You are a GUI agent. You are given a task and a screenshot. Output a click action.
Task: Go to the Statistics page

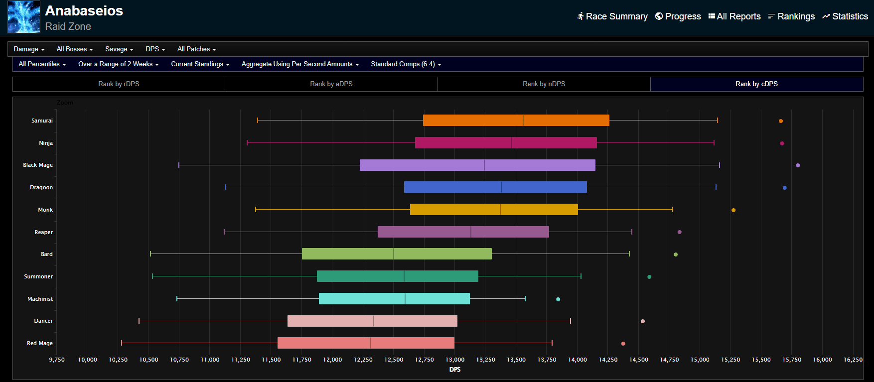(x=850, y=16)
